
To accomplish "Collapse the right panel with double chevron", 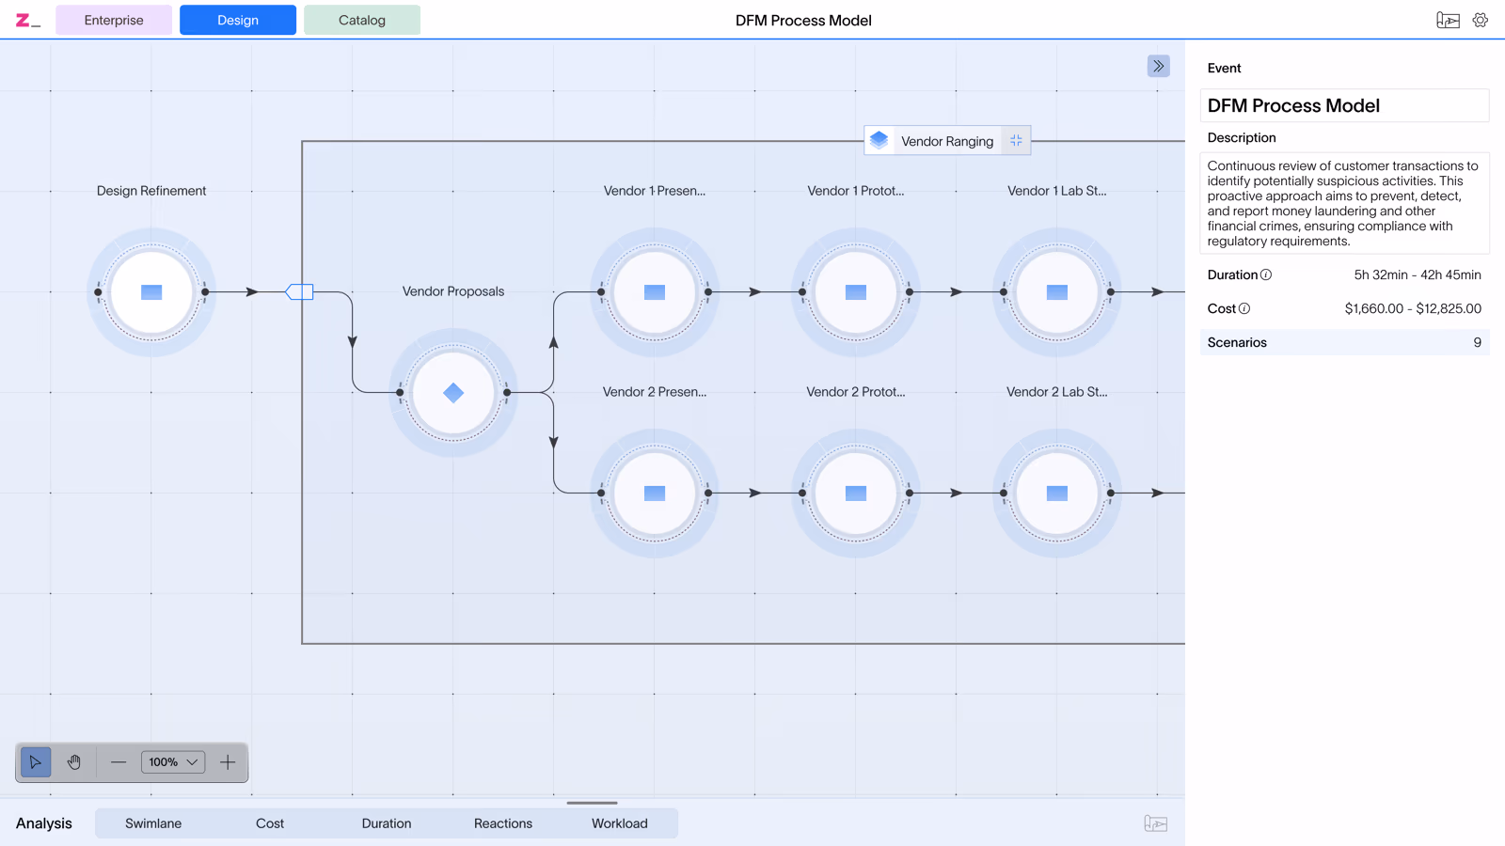I will click(1159, 66).
